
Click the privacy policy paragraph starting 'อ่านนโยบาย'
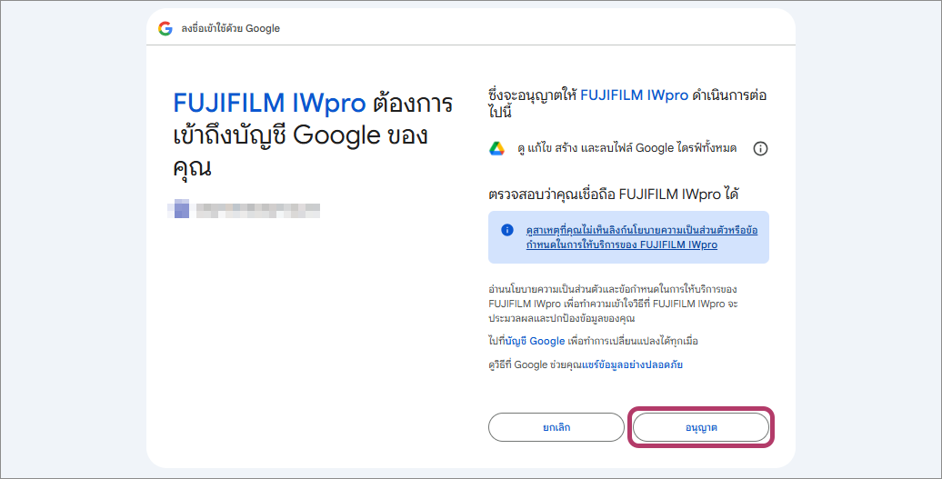point(613,304)
